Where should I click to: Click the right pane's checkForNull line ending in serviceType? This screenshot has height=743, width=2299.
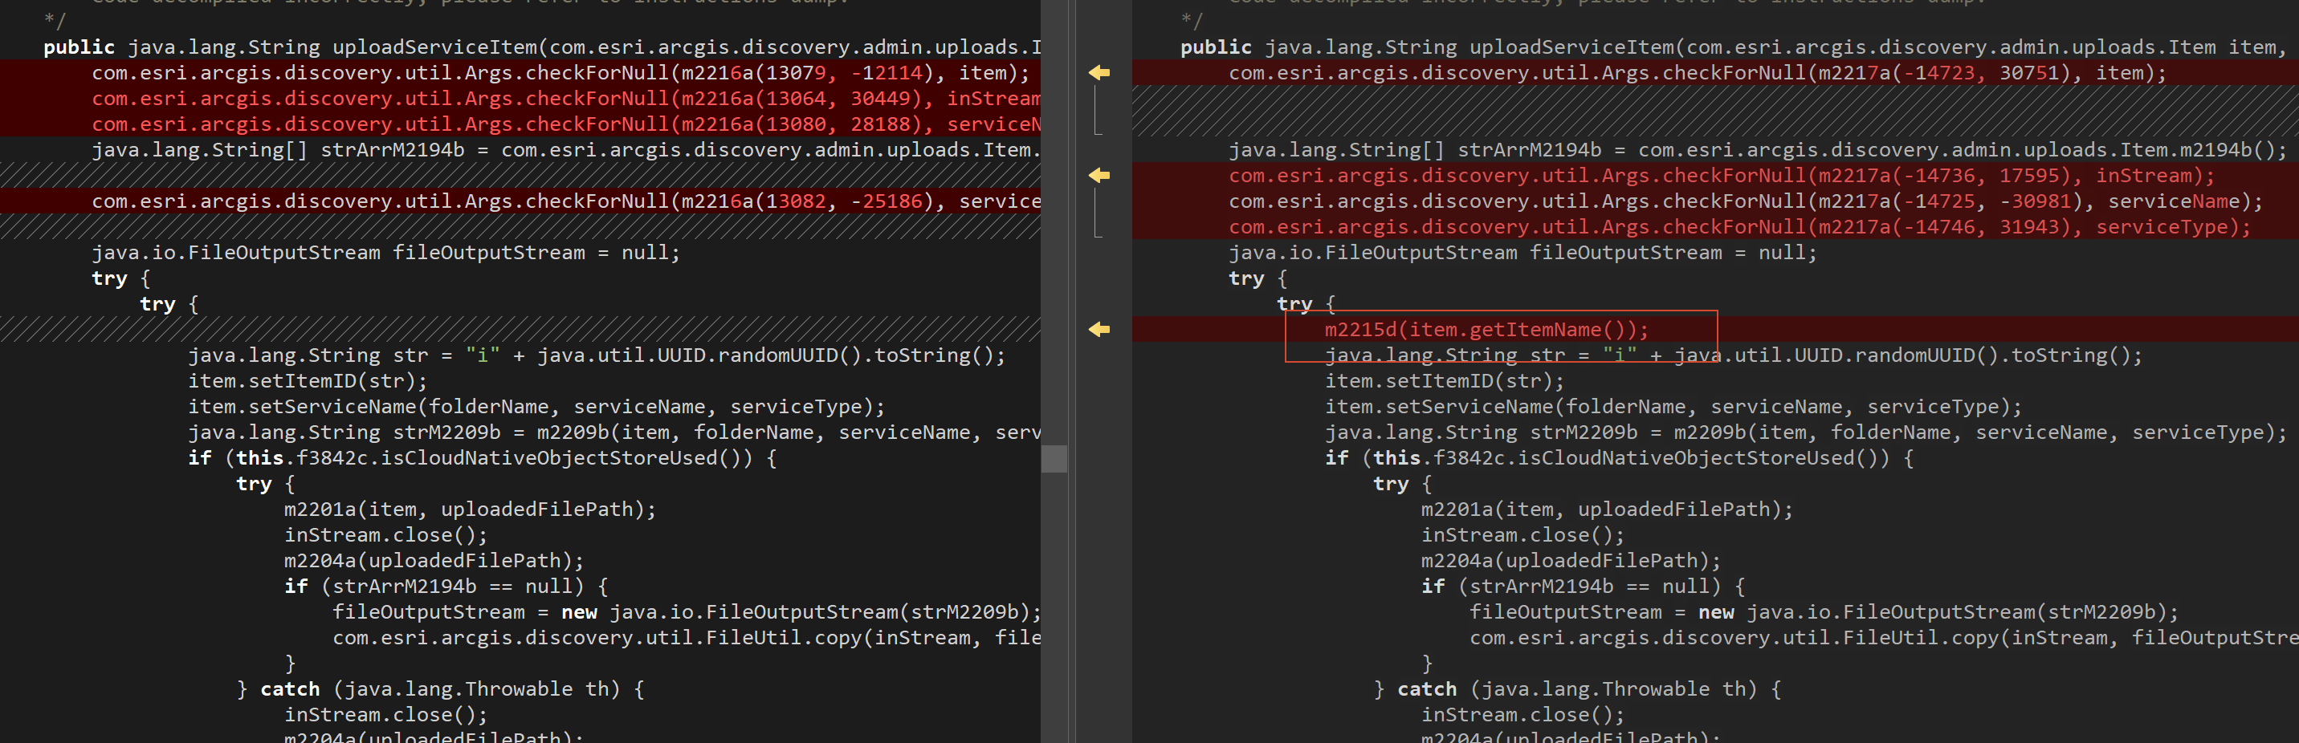coord(1739,227)
